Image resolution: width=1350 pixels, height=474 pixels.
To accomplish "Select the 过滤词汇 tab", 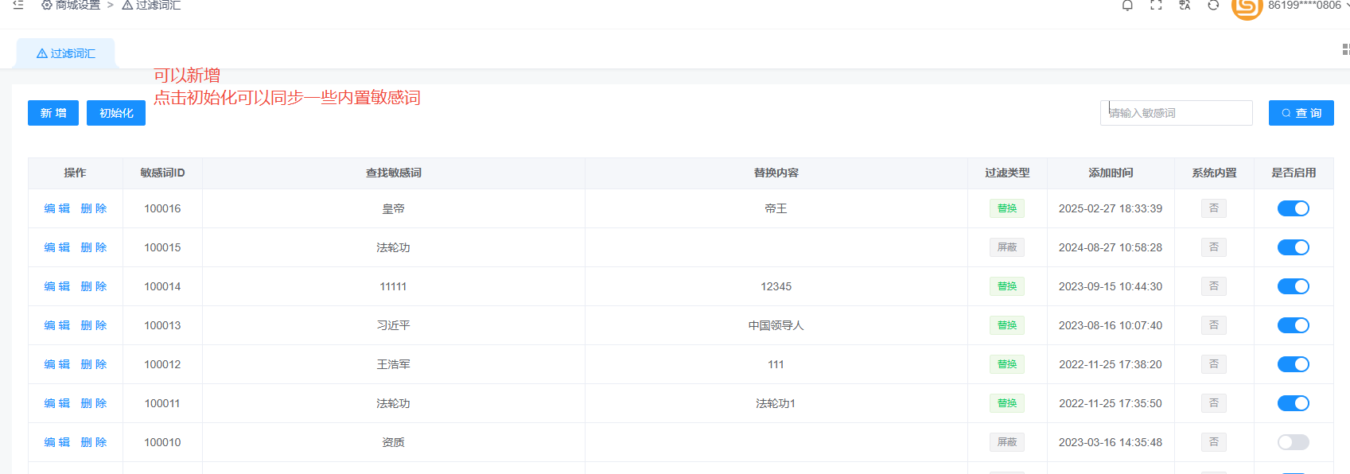I will pyautogui.click(x=66, y=53).
